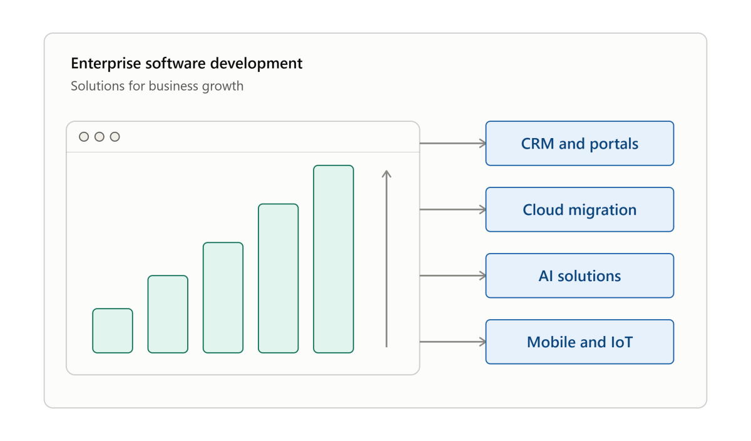
Task: Click the tallest bar in chart
Action: pos(334,259)
